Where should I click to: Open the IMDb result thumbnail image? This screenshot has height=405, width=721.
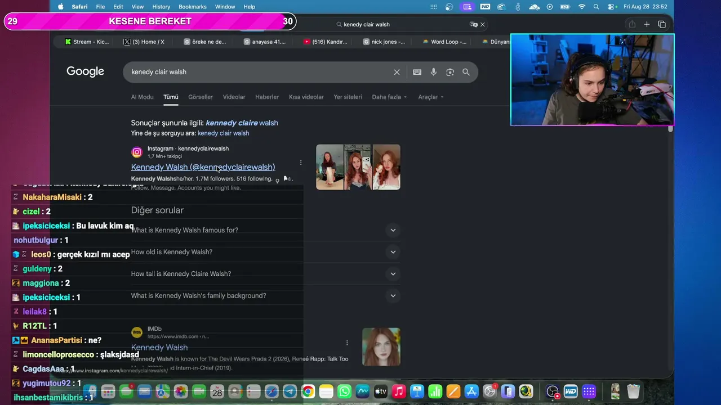381,346
